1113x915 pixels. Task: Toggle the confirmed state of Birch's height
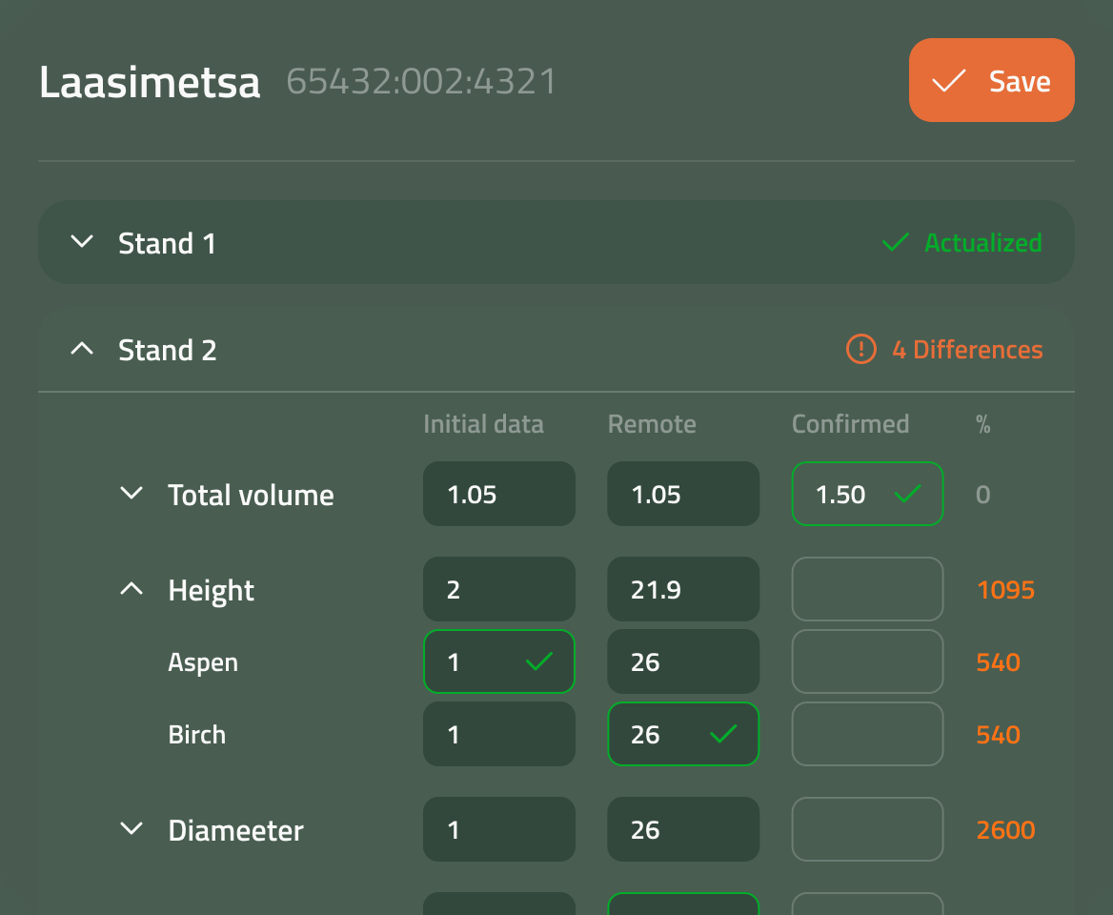point(683,734)
